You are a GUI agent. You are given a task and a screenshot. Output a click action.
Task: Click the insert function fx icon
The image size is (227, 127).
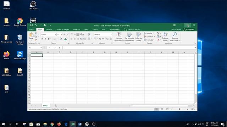(x=60, y=48)
